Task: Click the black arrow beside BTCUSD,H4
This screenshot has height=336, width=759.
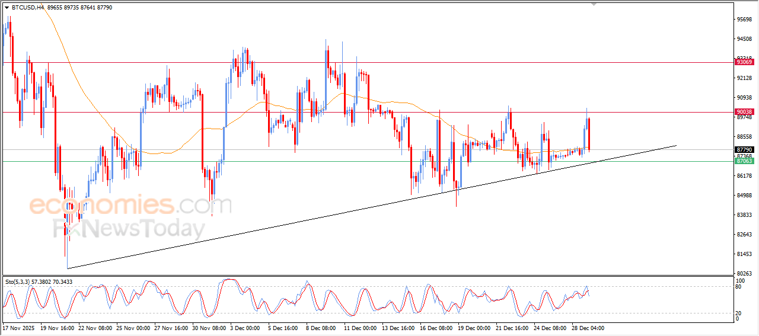Action: 7,8
